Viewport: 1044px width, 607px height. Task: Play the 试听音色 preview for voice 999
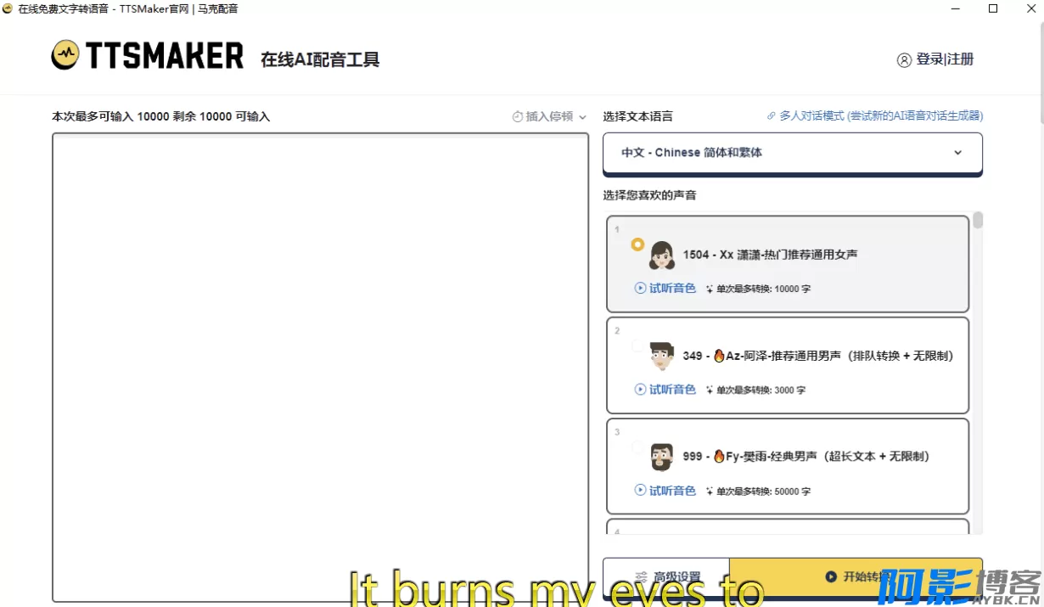665,491
